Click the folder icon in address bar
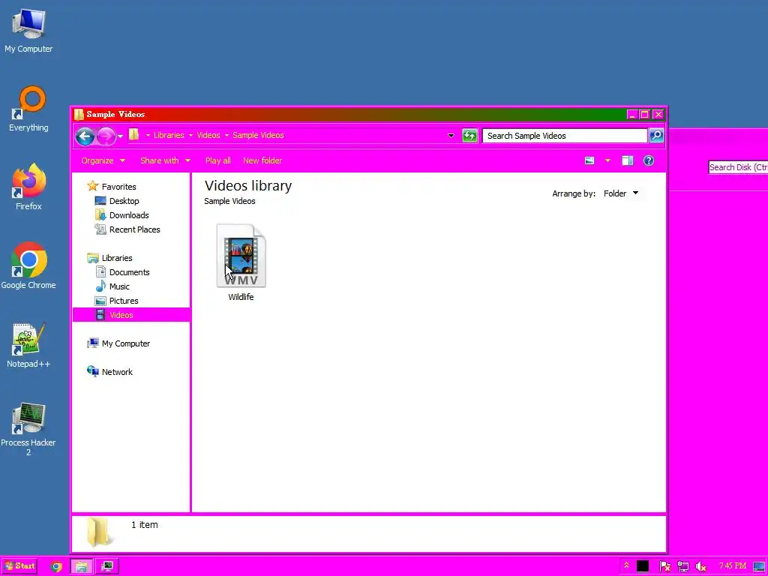The width and height of the screenshot is (768, 576). 133,135
